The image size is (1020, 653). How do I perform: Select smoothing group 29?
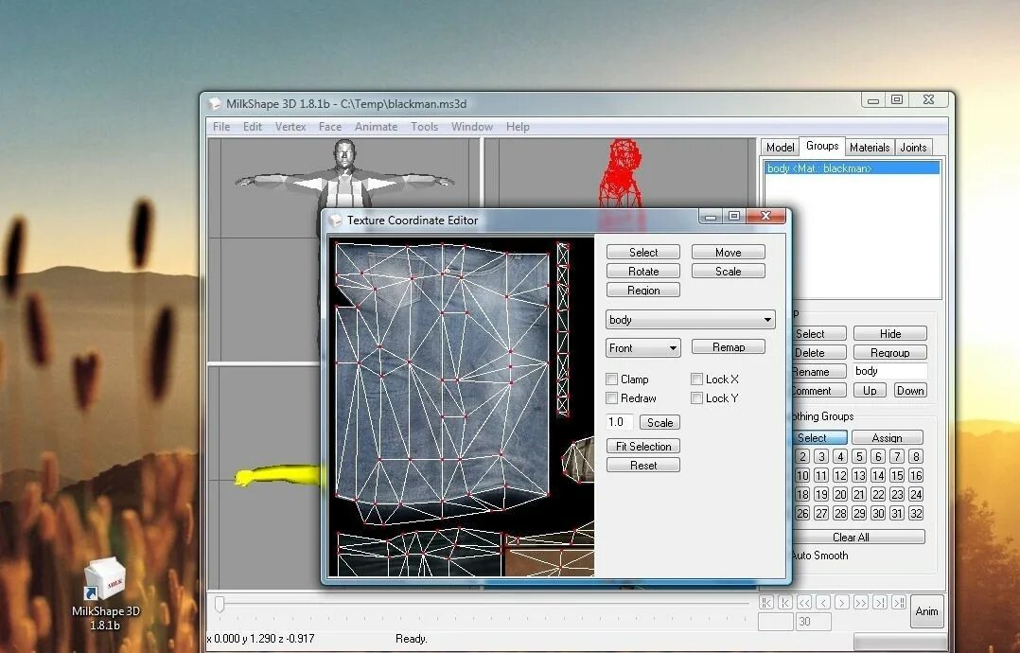(859, 513)
